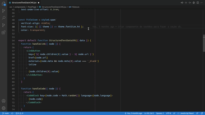Change the UTF-8 file encoding
The height and width of the screenshot is (115, 205).
(x=168, y=113)
